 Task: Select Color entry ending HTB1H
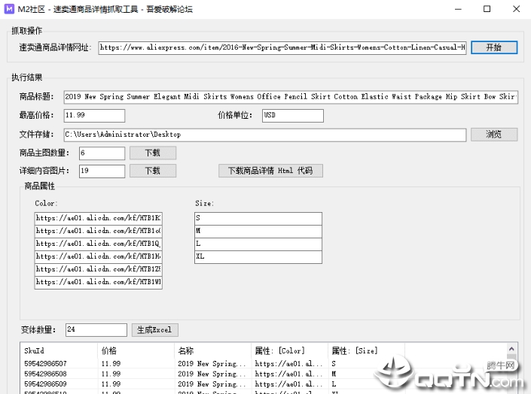98,256
